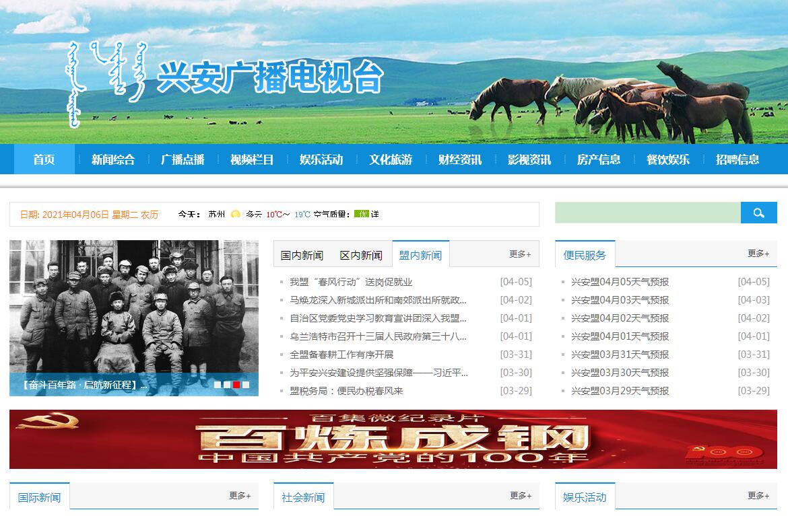The image size is (788, 516).
Task: Select the last carousel indicator dot
Action: click(246, 385)
